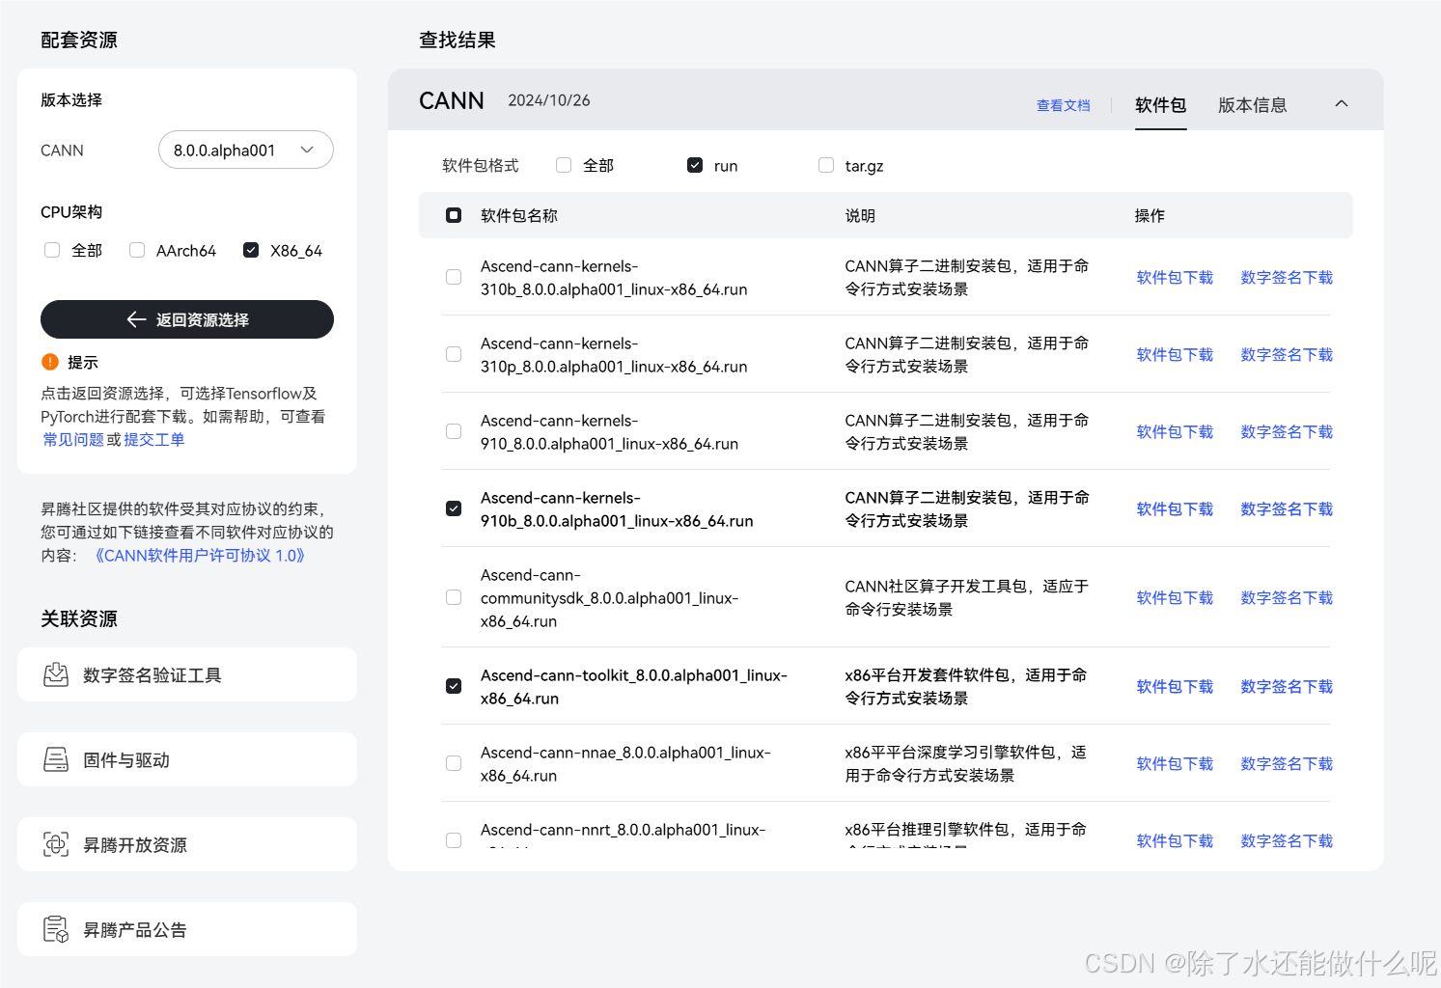
Task: Check the Ascend-cann-nnae package checkbox
Action: [454, 763]
